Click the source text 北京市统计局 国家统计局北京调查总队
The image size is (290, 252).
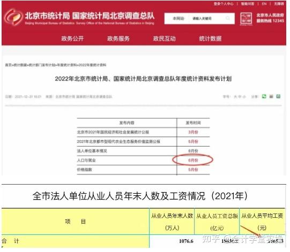tap(84, 96)
